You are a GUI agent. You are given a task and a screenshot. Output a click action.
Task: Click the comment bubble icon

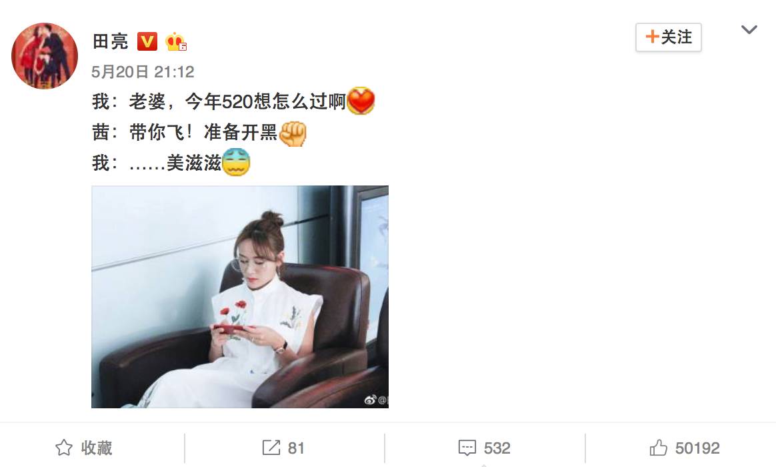click(467, 448)
